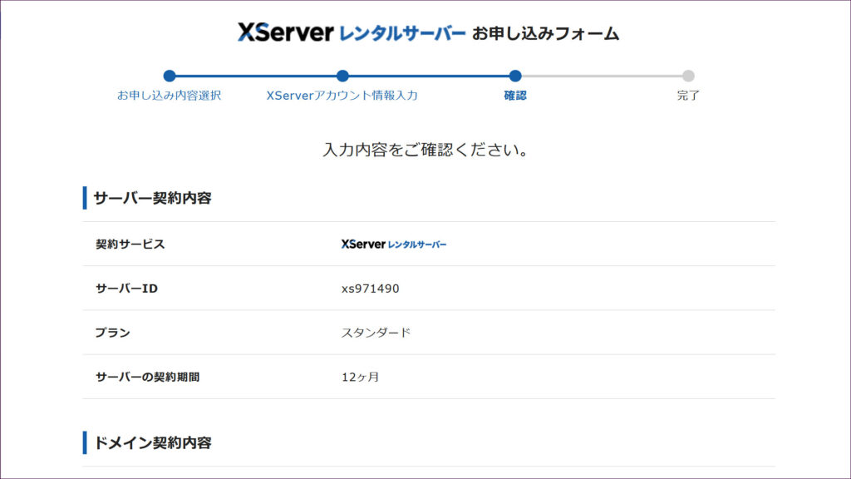Click the サーバー契約内容 section heading
Viewport: 851px width, 479px height.
point(152,198)
